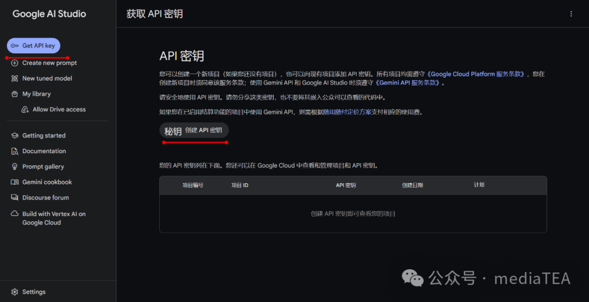Image resolution: width=589 pixels, height=302 pixels.
Task: Click the Settings gear icon
Action: [x=15, y=292]
